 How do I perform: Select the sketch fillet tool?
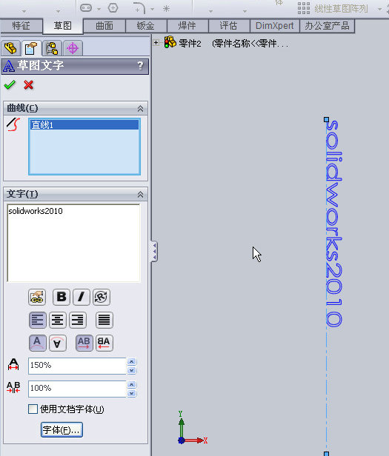pos(139,8)
